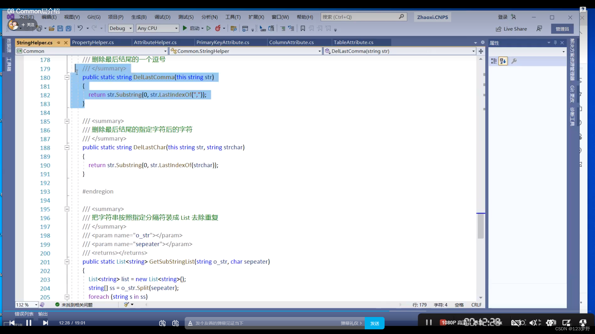Viewport: 595px width, 334px height.
Task: Click the Live Share button
Action: 511,29
